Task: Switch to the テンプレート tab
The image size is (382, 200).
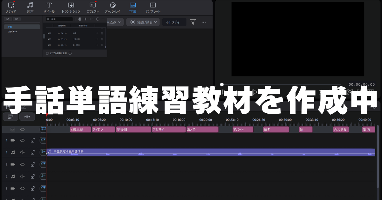Action: coord(153,7)
